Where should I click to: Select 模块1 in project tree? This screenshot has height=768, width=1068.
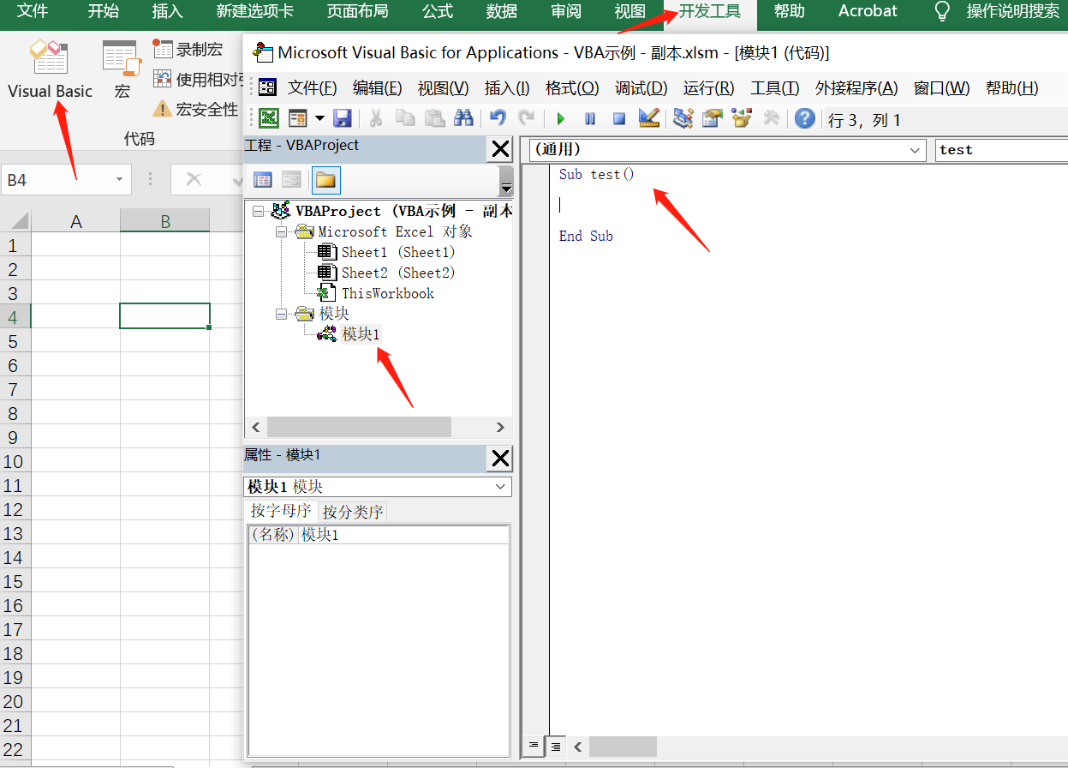pos(361,334)
